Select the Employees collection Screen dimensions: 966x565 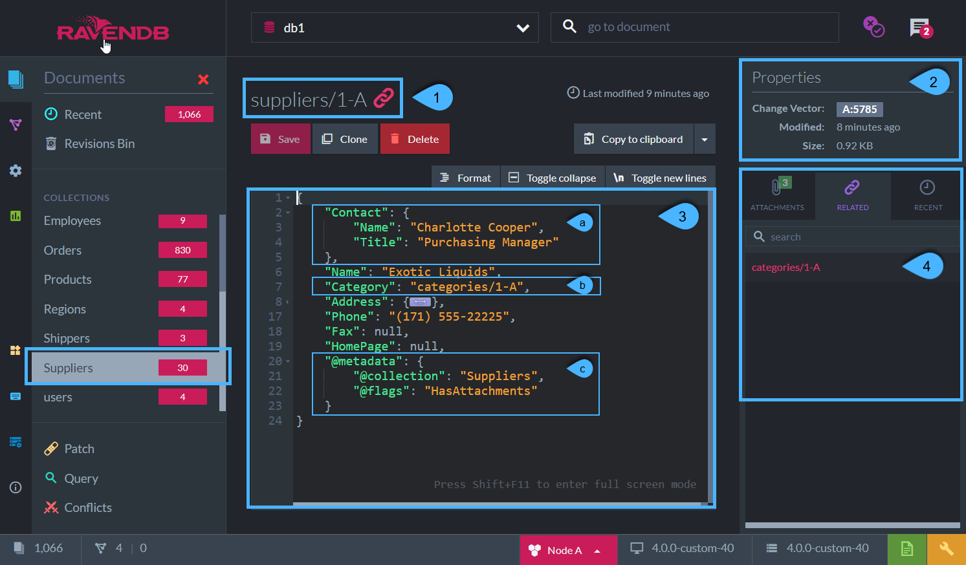[126, 221]
